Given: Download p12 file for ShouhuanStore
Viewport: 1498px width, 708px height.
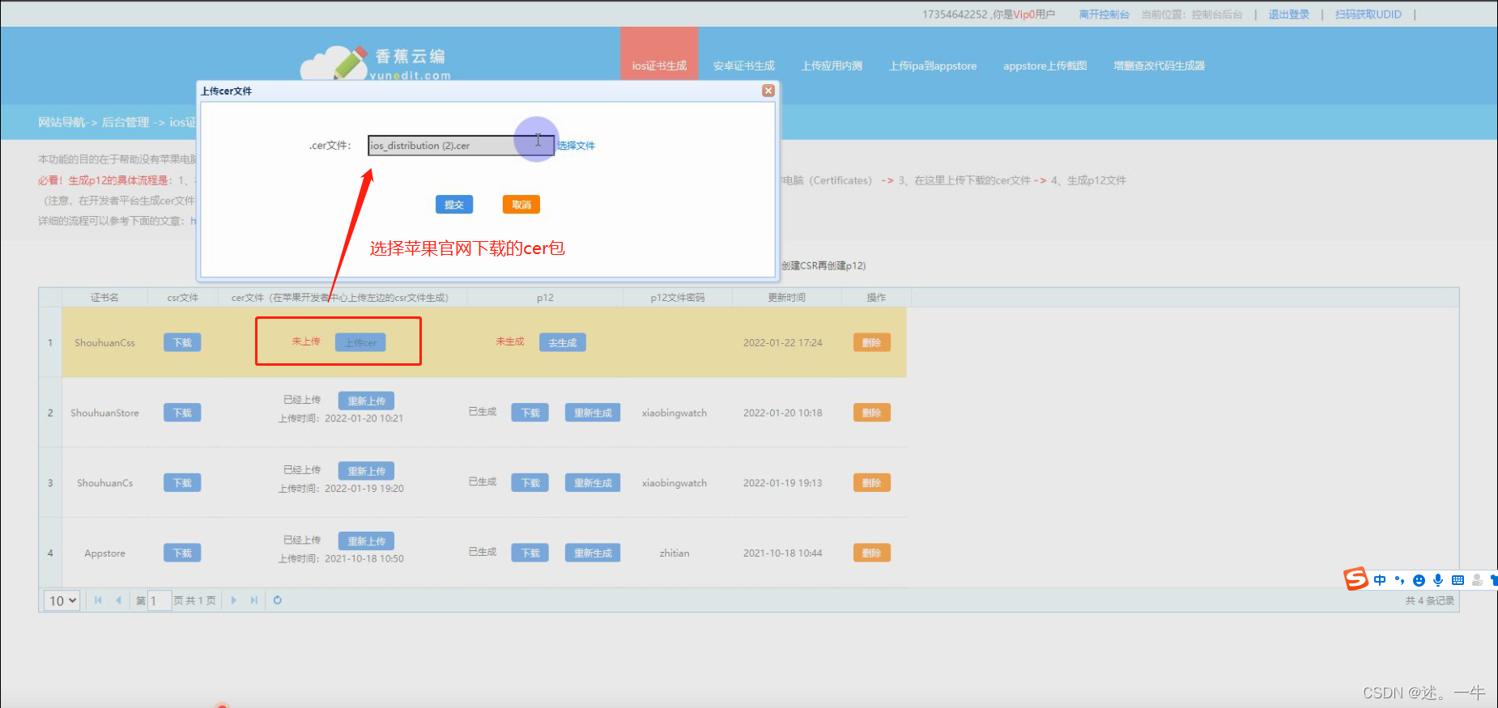Looking at the screenshot, I should pos(530,413).
